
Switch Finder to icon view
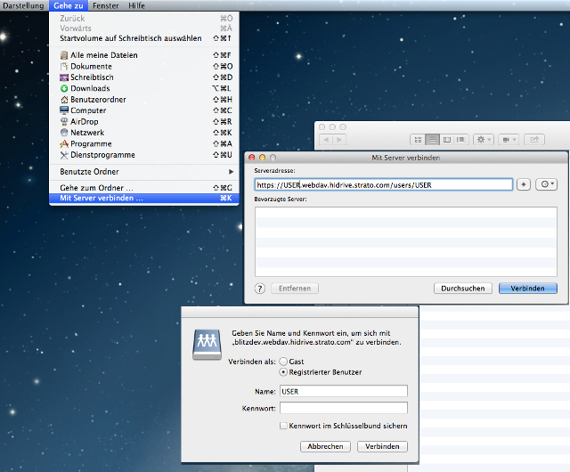(418, 140)
